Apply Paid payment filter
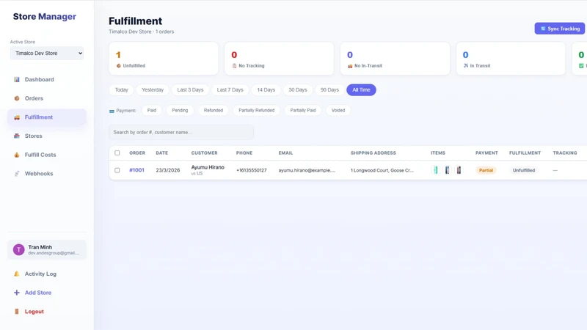Screen dimensions: 587x330 pos(152,111)
